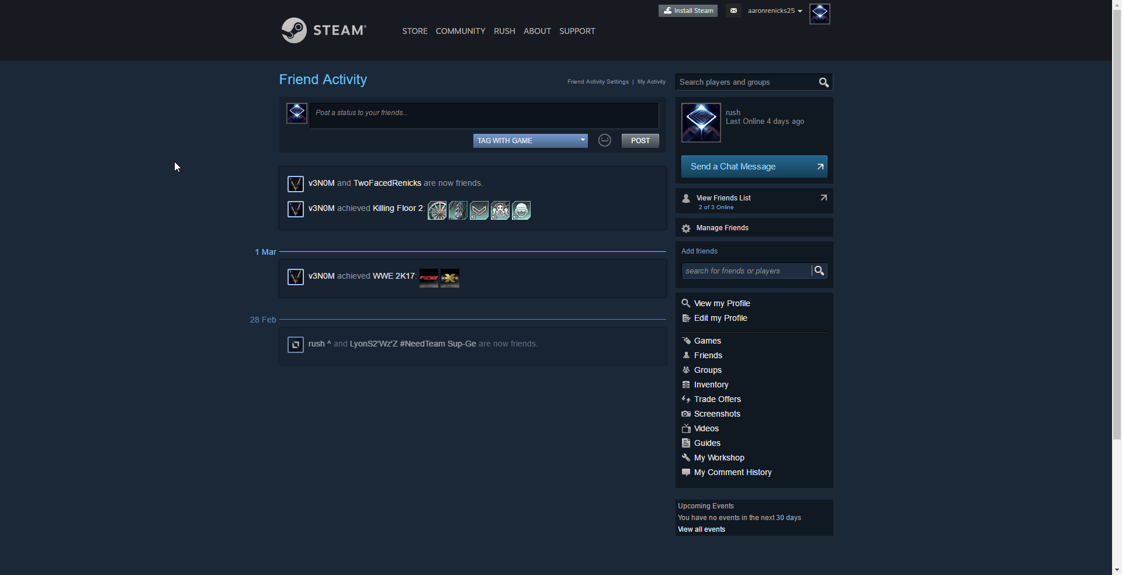Click the page vertical scrollbar thumb
Screen dimensions: 1122x575
[1117, 225]
